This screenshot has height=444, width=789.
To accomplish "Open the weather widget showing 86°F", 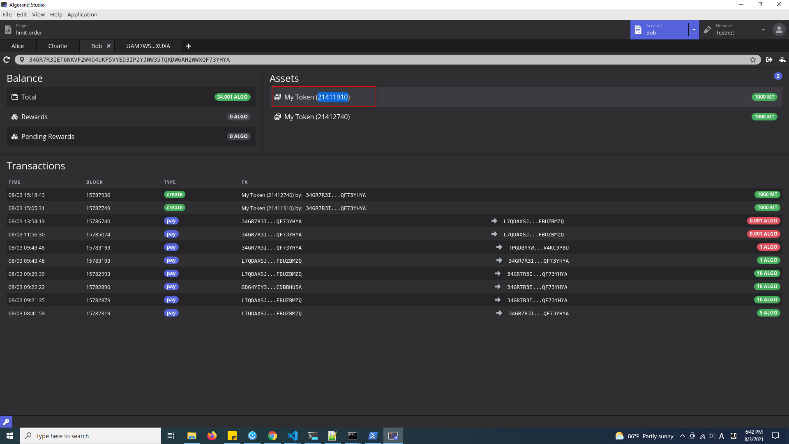I will point(644,436).
